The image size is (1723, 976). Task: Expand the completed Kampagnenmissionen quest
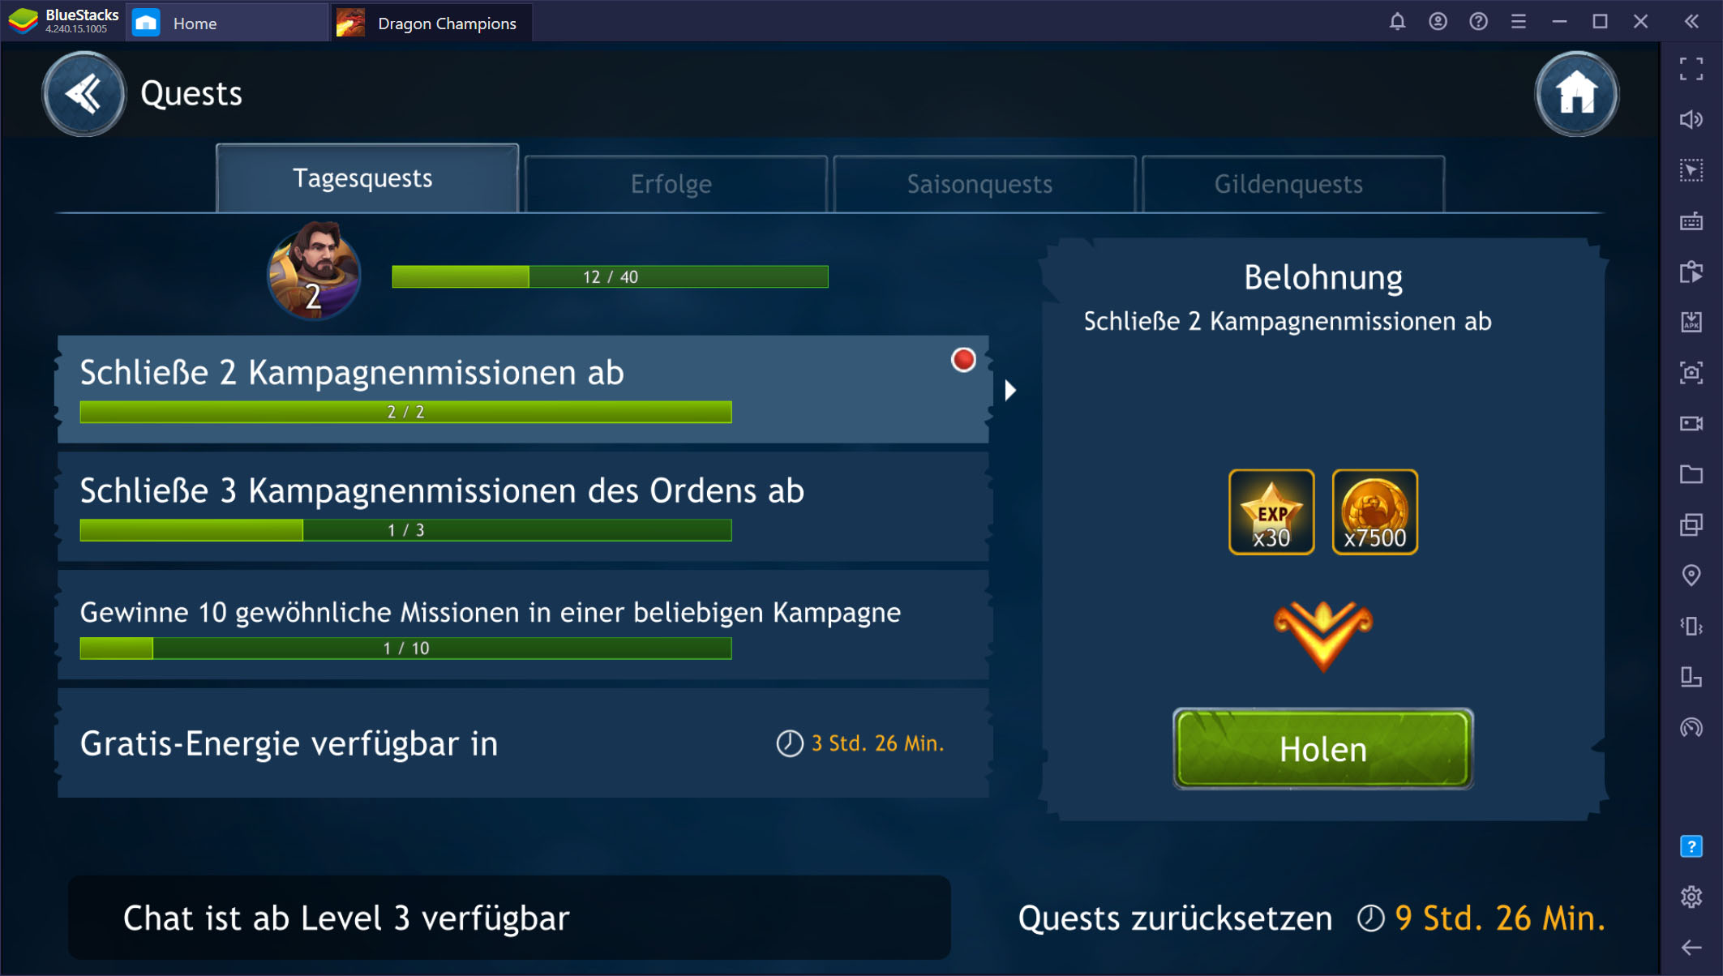coord(1012,389)
